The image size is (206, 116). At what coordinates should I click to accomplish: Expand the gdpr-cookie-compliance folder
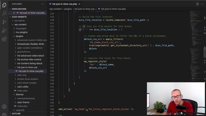coord(30,48)
